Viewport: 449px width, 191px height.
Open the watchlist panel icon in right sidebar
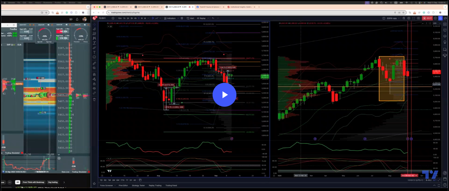pos(445,24)
